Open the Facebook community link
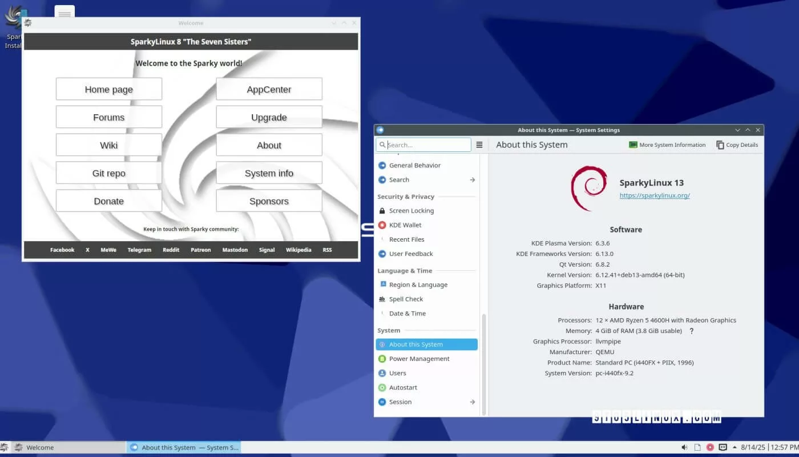This screenshot has height=457, width=799. pos(62,250)
